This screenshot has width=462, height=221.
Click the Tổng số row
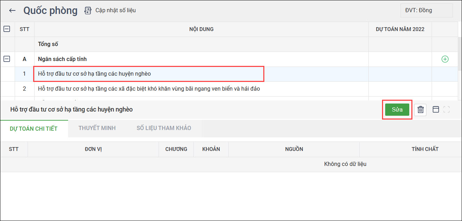48,44
